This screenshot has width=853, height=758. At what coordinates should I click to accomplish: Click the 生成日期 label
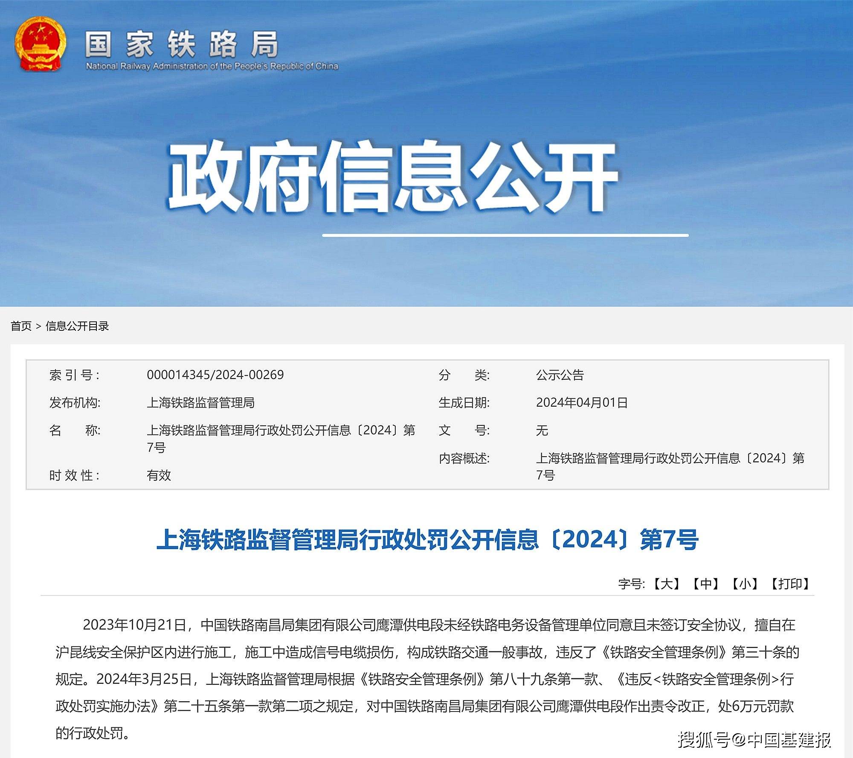464,402
